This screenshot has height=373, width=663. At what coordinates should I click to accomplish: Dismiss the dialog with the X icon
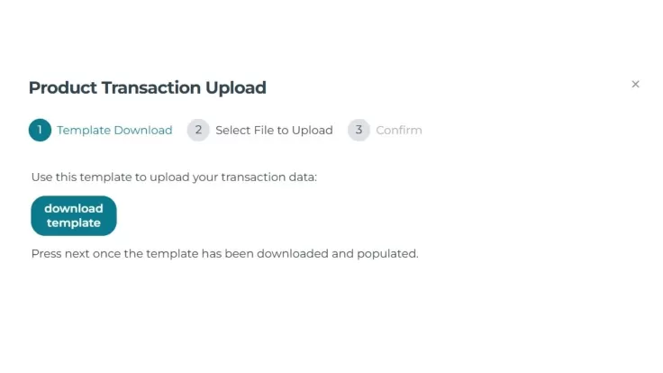pyautogui.click(x=635, y=84)
